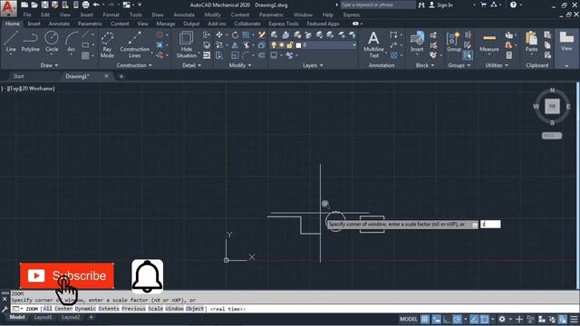The height and width of the screenshot is (326, 580).
Task: Expand the Modify panel
Action: coord(240,65)
